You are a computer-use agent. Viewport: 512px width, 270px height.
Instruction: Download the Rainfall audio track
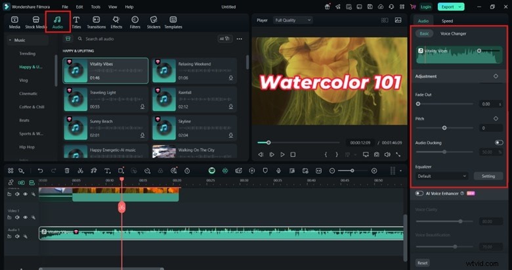coord(231,106)
